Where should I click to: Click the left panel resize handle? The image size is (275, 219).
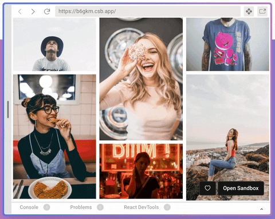coord(8,109)
